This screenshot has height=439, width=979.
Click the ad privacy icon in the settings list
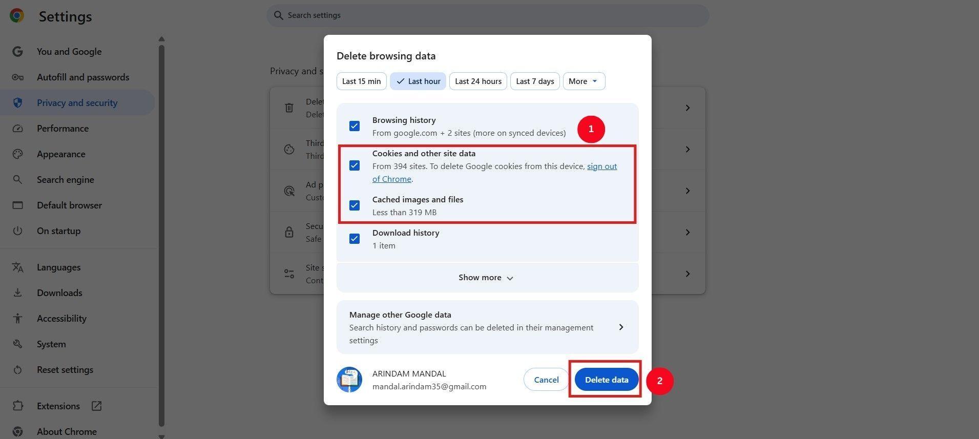[289, 191]
